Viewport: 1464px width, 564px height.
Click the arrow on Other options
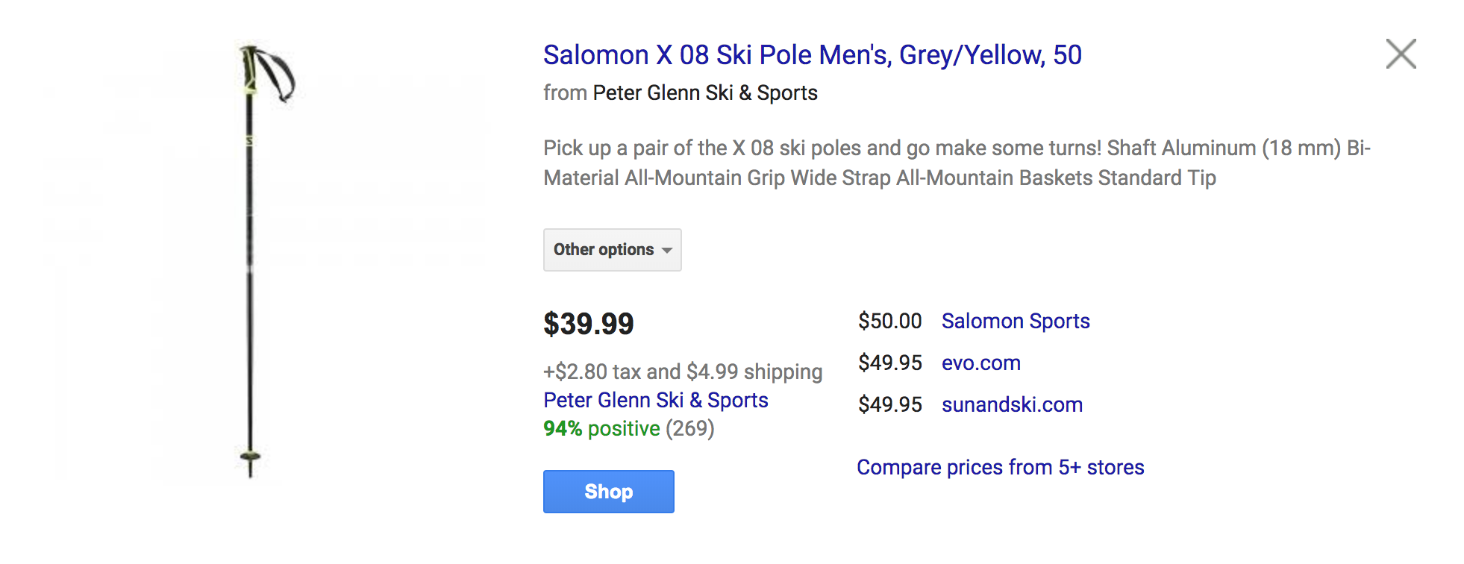pyautogui.click(x=667, y=251)
